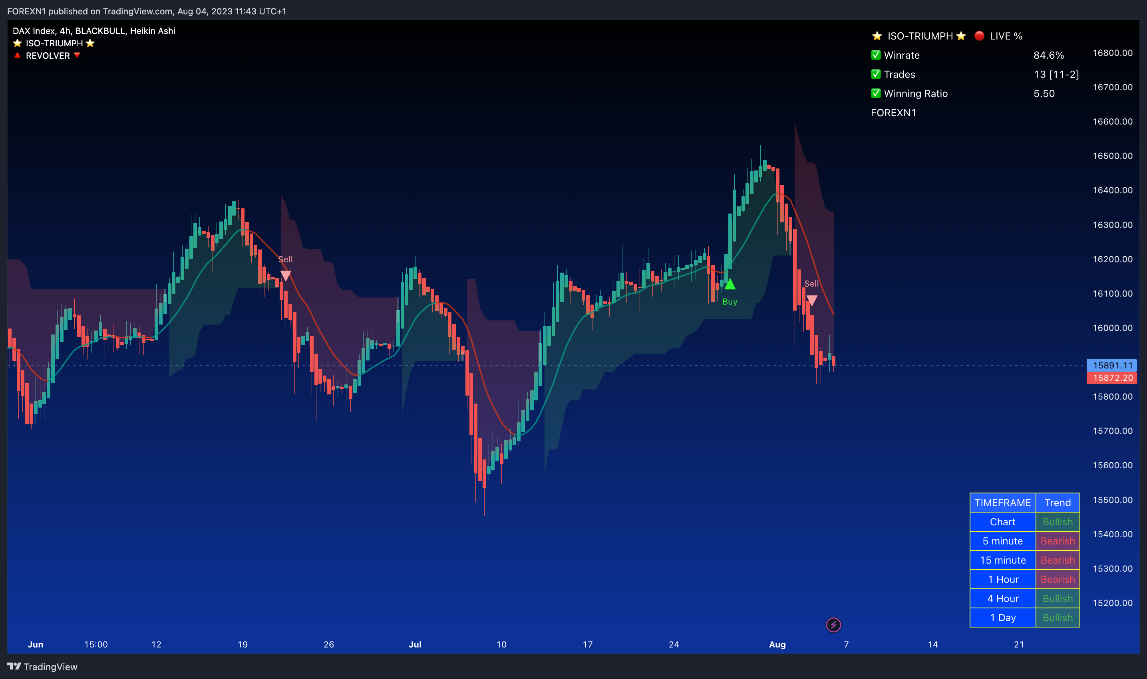Click the Jun label on the time axis
This screenshot has height=679, width=1147.
[35, 644]
